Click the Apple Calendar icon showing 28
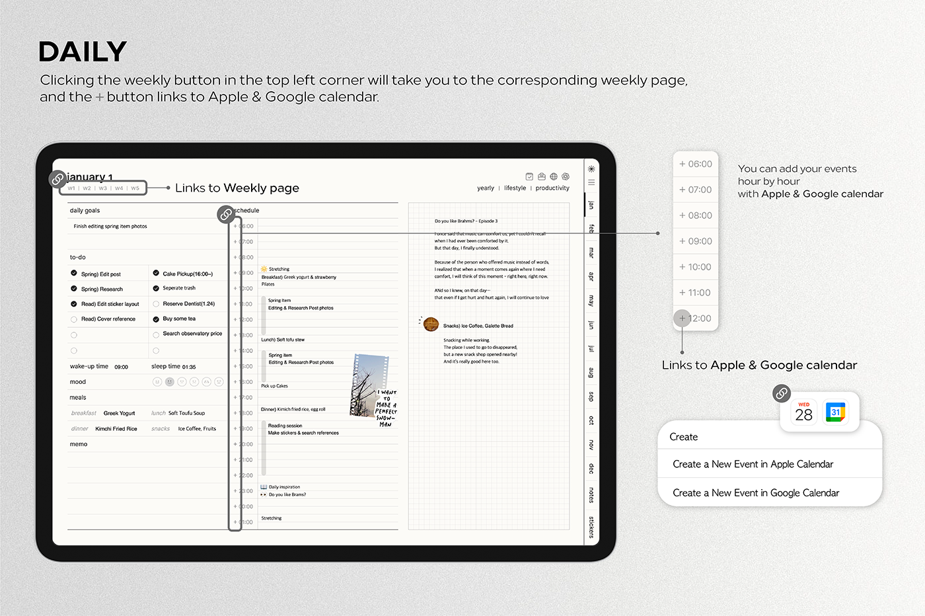The height and width of the screenshot is (616, 925). click(803, 412)
